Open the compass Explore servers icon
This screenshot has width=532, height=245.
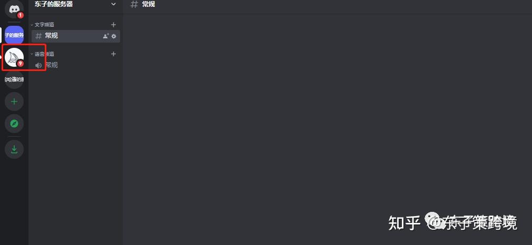14,124
